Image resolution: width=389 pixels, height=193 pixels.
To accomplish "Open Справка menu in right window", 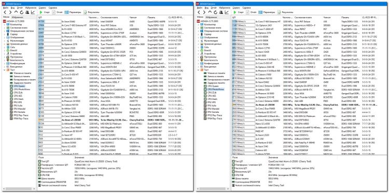I will click(x=246, y=8).
